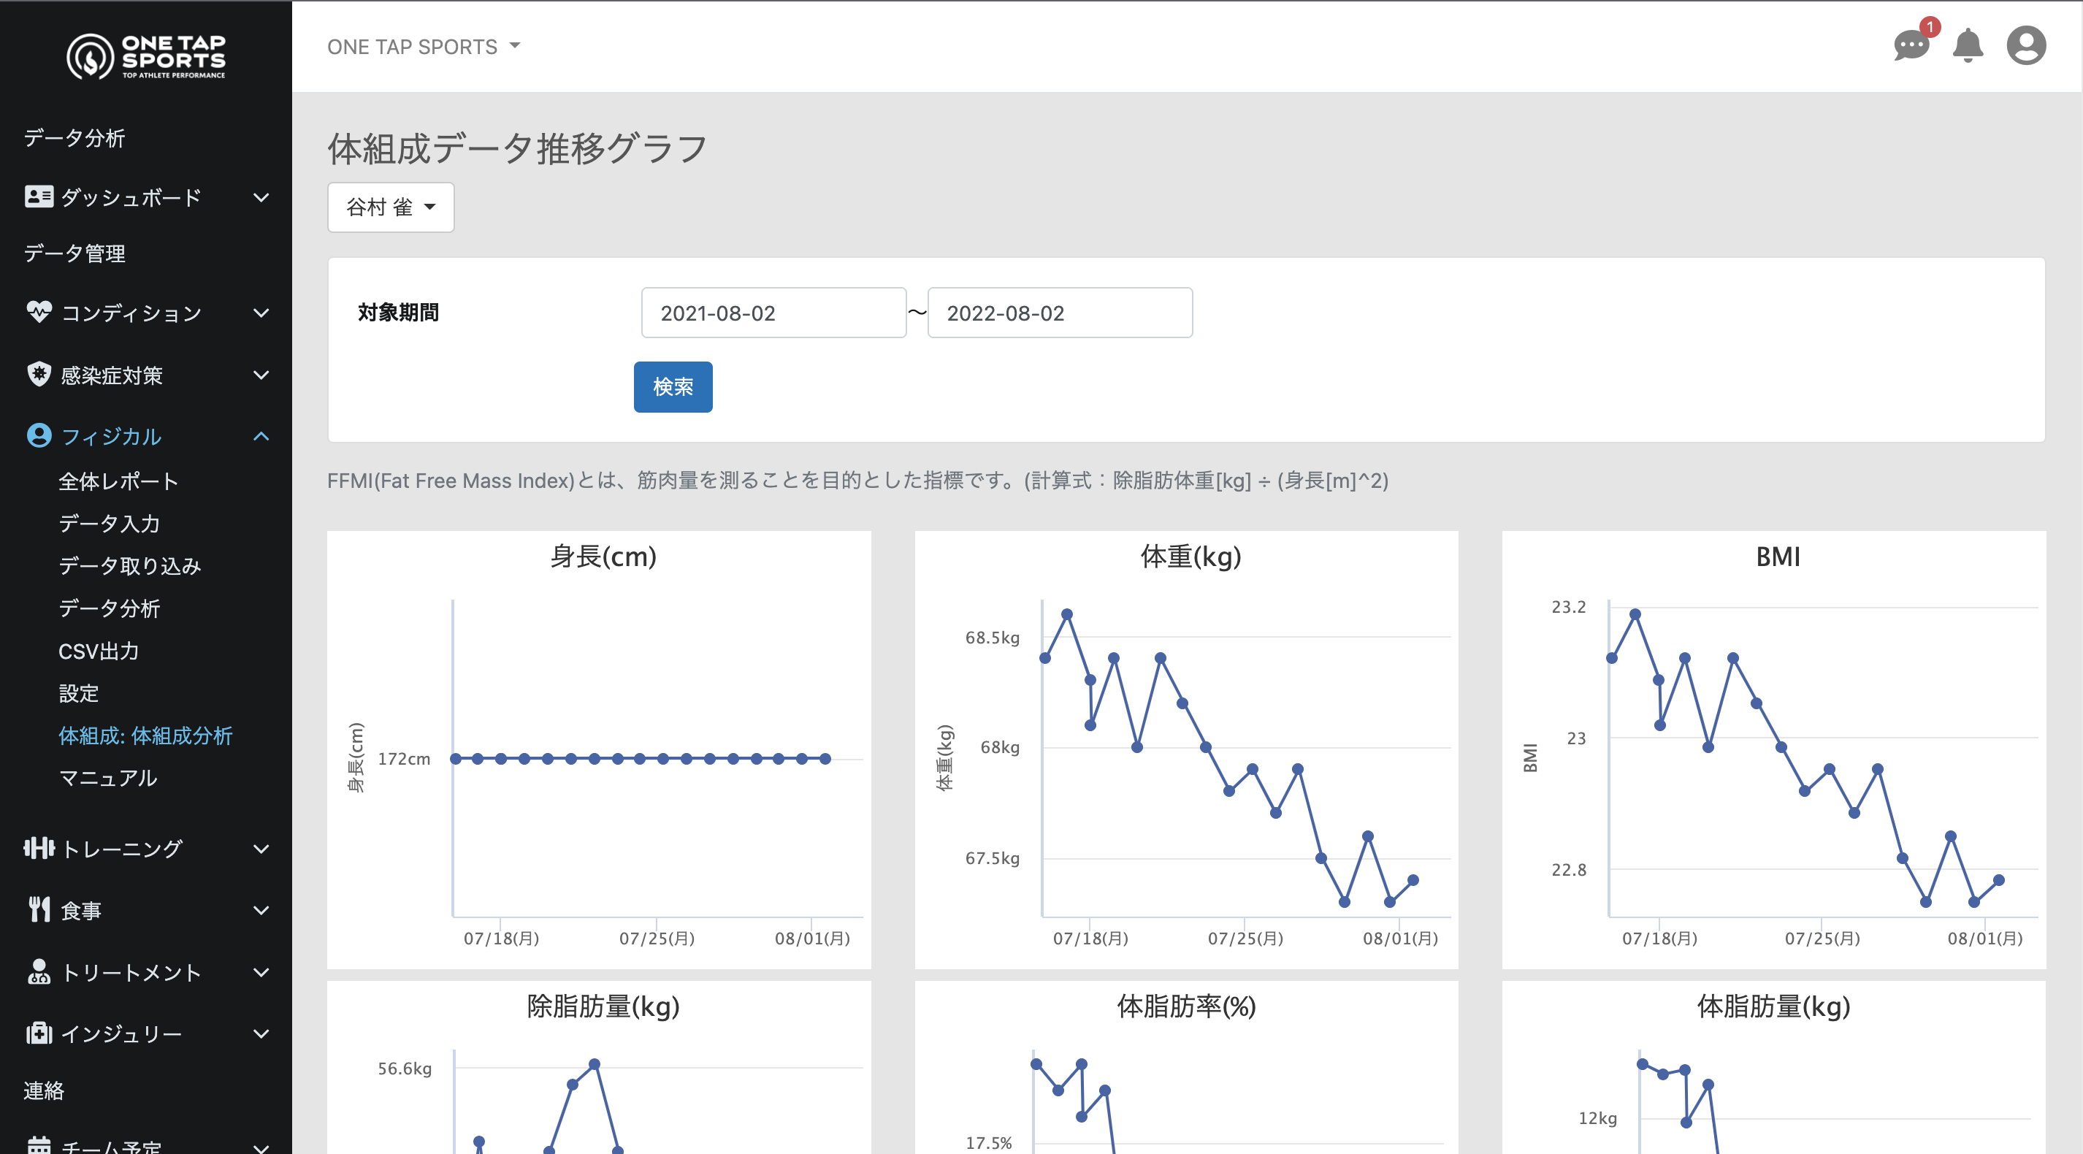Expand the ダッシュボード menu chevron
Screen dimensions: 2083x1154
click(x=261, y=197)
